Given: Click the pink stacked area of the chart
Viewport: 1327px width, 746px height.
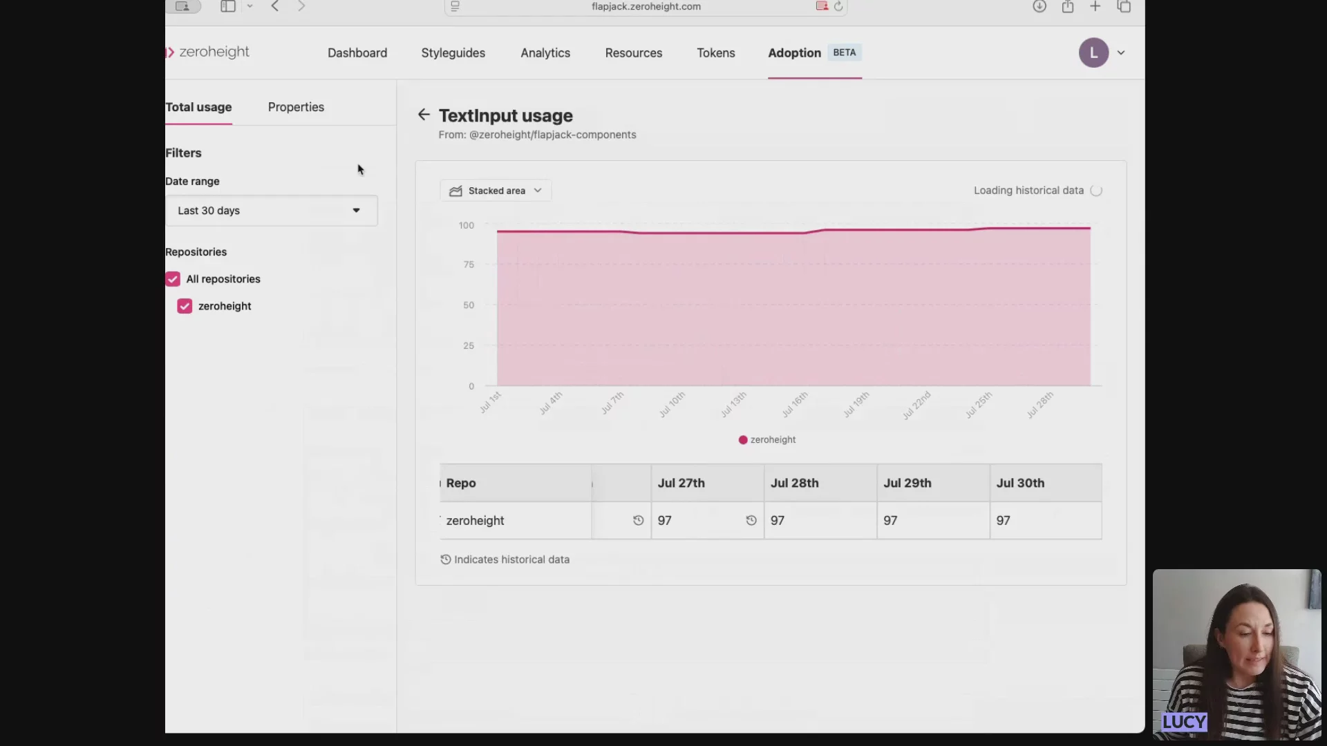Looking at the screenshot, I should (x=793, y=309).
